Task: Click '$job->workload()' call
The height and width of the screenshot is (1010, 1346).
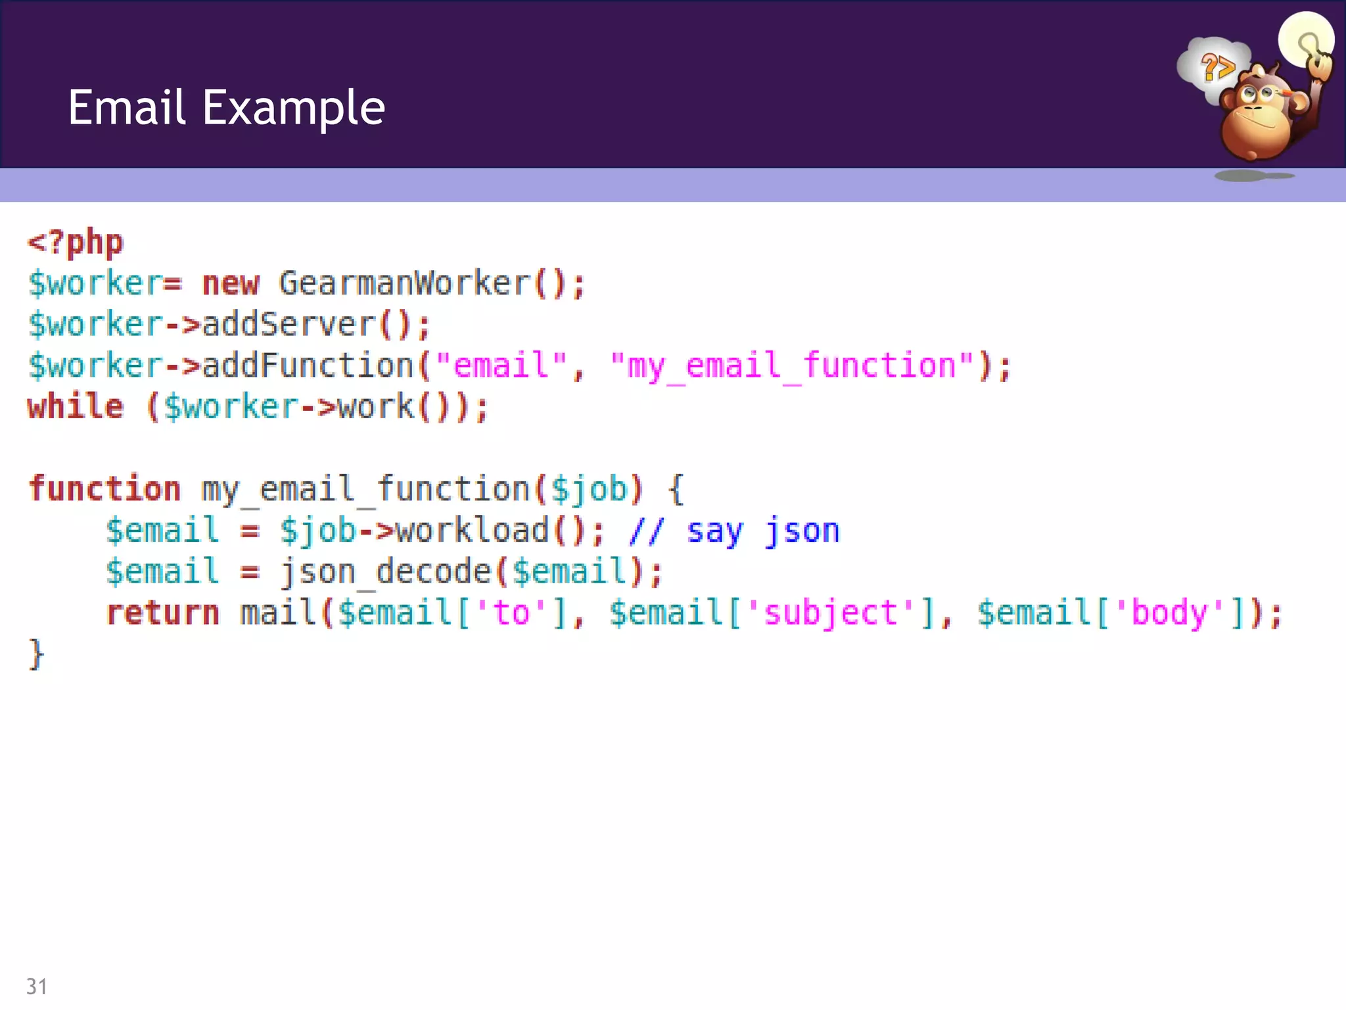Action: 432,531
